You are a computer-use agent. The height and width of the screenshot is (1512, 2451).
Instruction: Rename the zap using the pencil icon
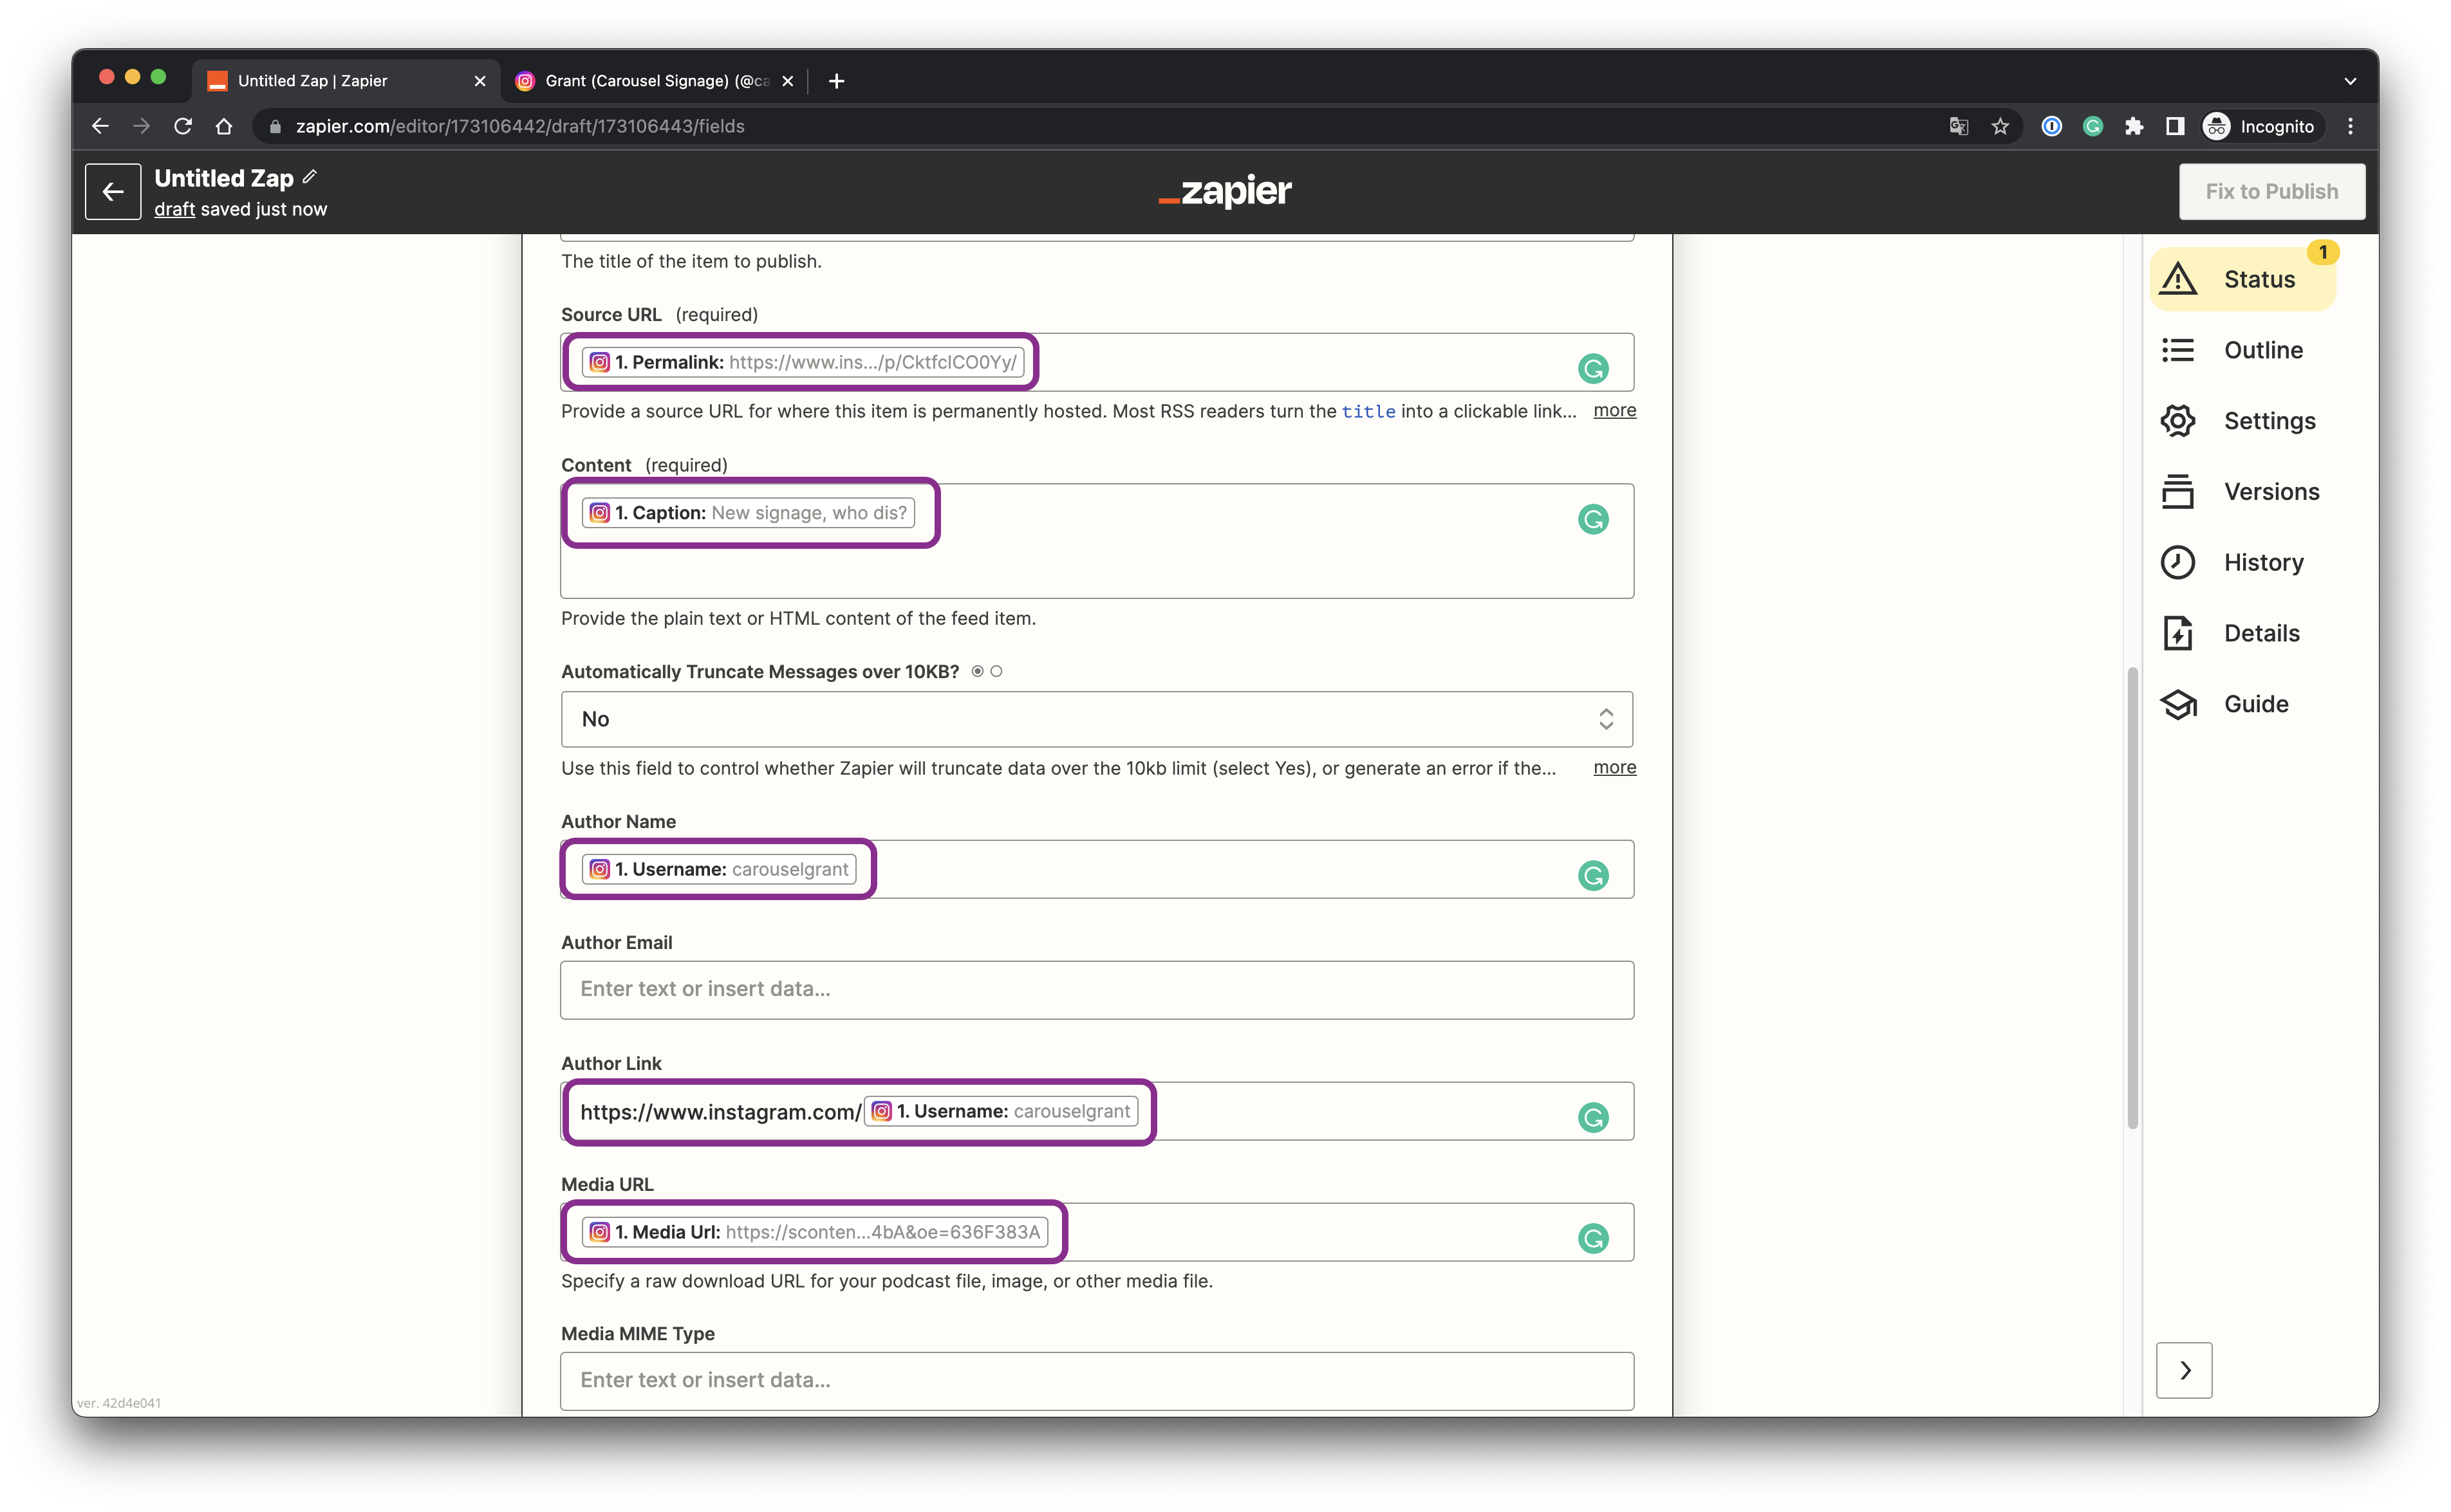pos(310,177)
